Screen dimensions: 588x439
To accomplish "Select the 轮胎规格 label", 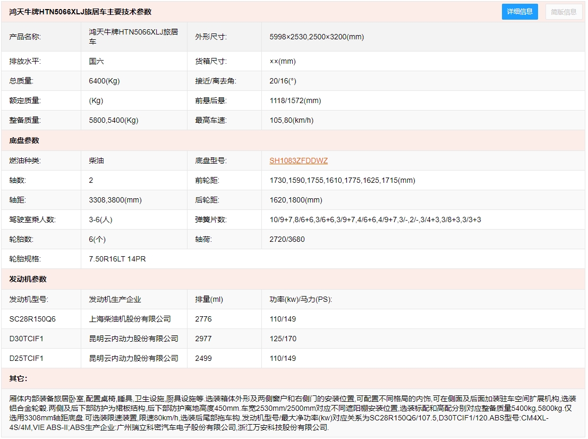I will coord(25,259).
